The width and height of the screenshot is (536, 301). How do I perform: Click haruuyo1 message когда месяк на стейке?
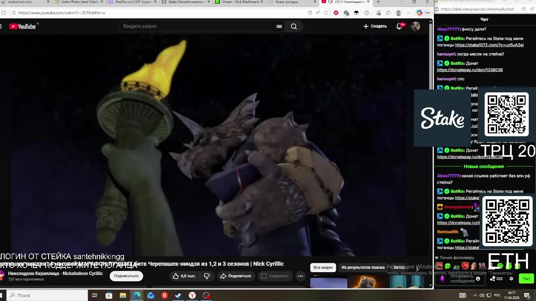pos(471,54)
